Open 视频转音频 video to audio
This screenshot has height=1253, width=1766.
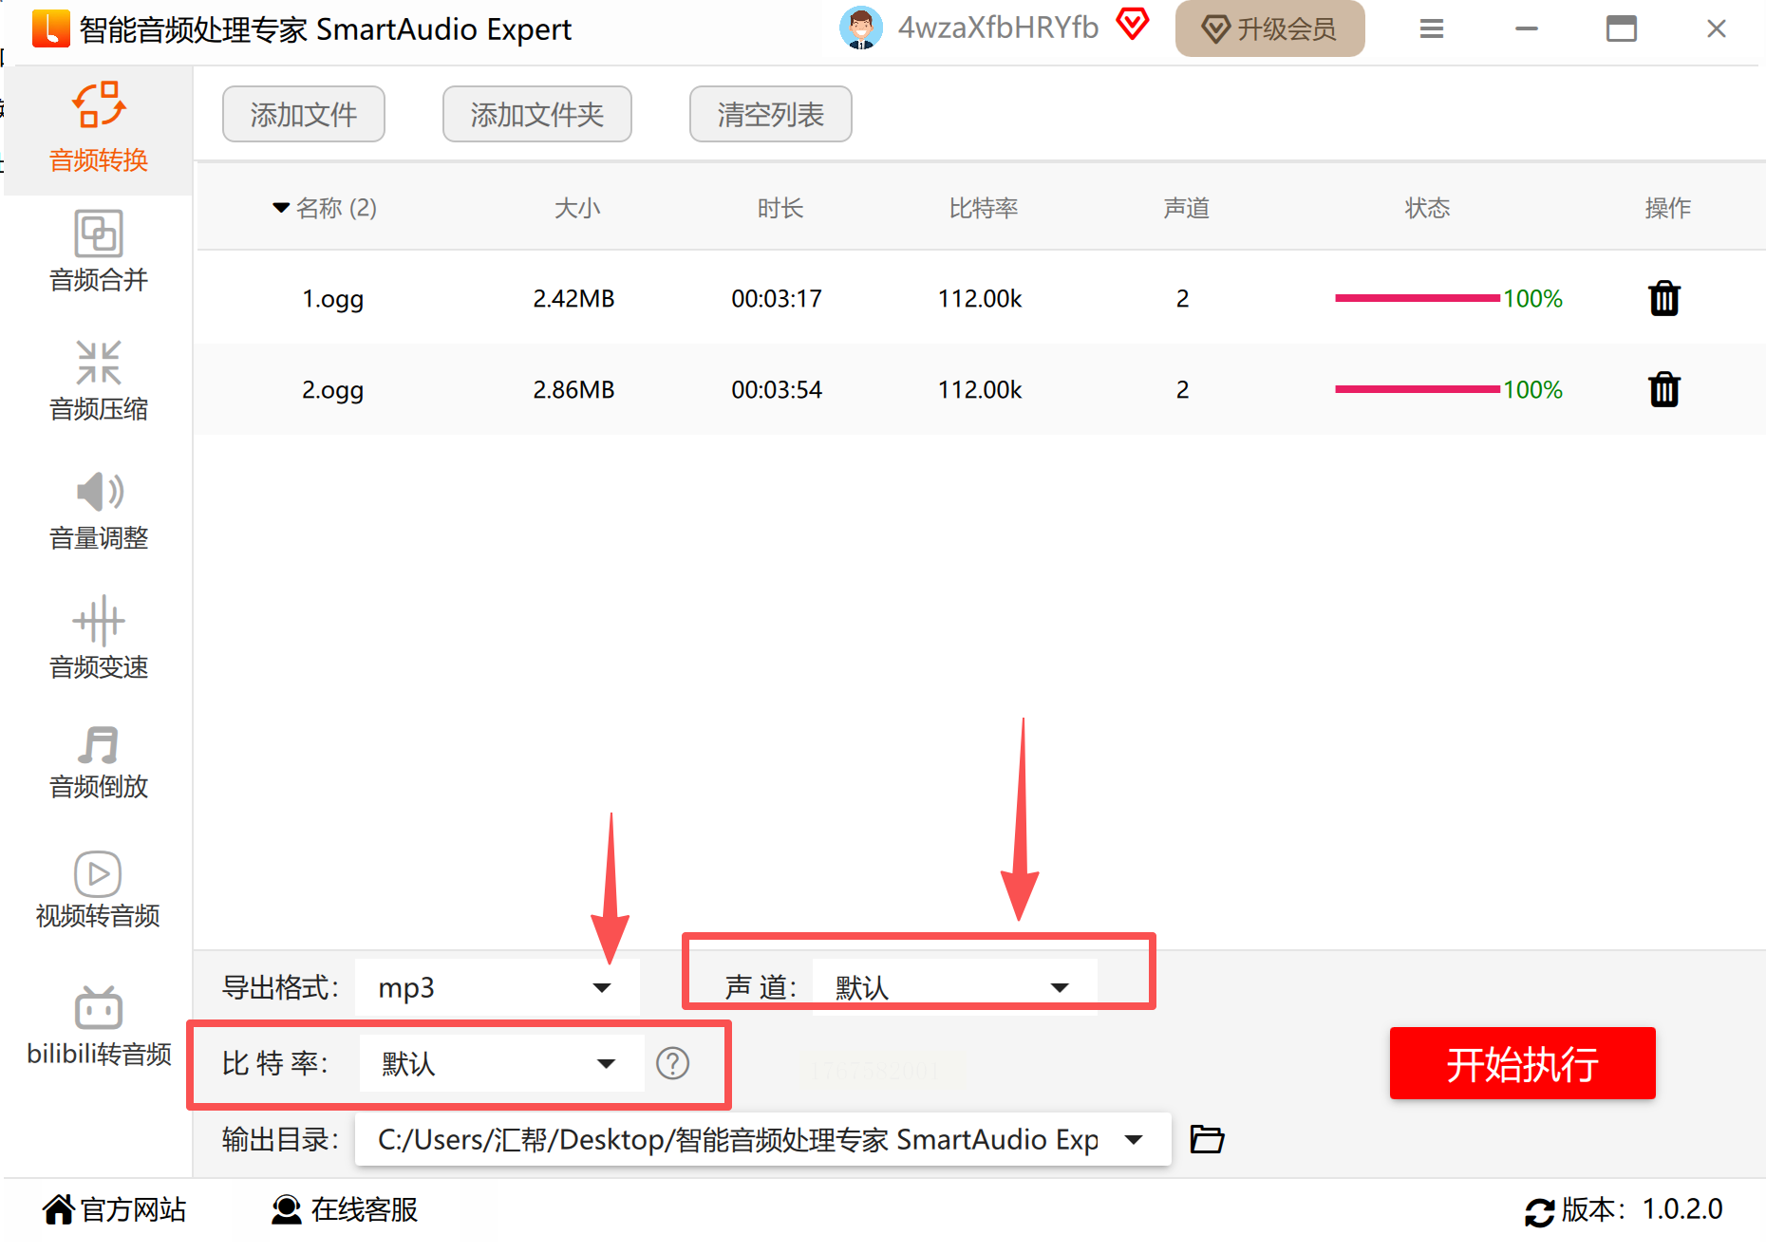coord(98,889)
